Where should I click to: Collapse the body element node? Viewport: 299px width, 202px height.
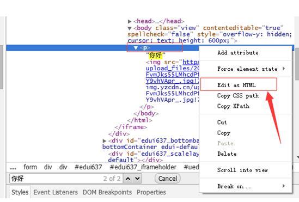tap(130, 28)
